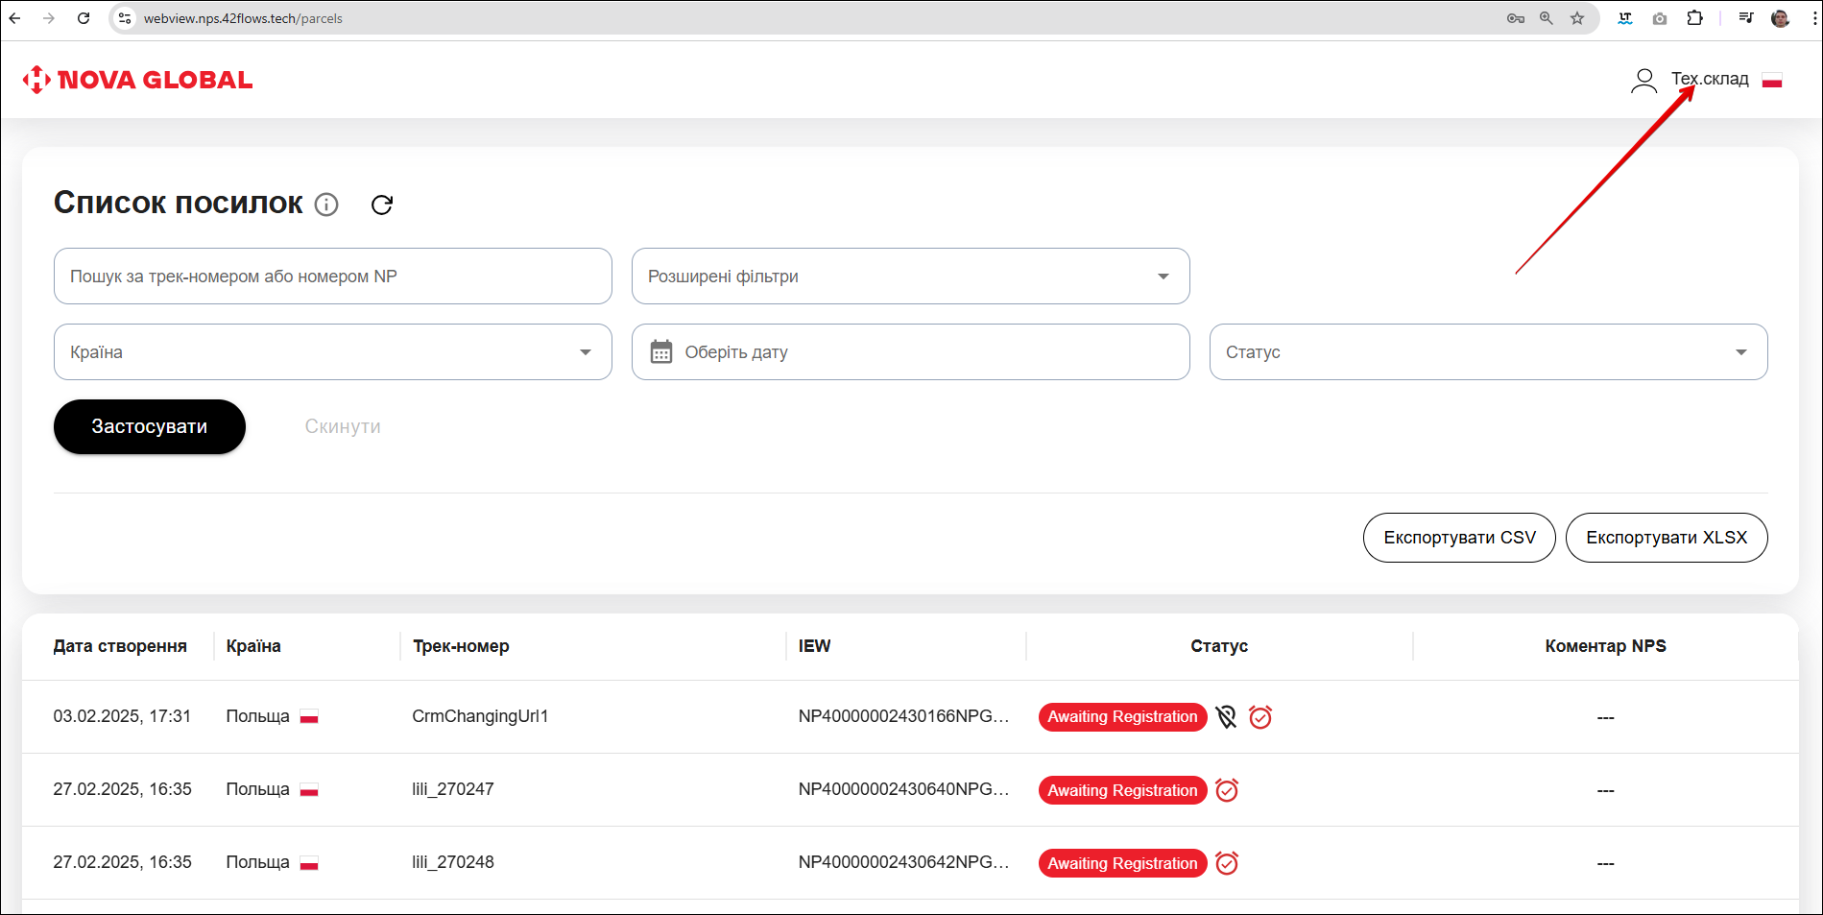Click the crossed-out location icon in first row
The width and height of the screenshot is (1823, 915).
click(1226, 717)
